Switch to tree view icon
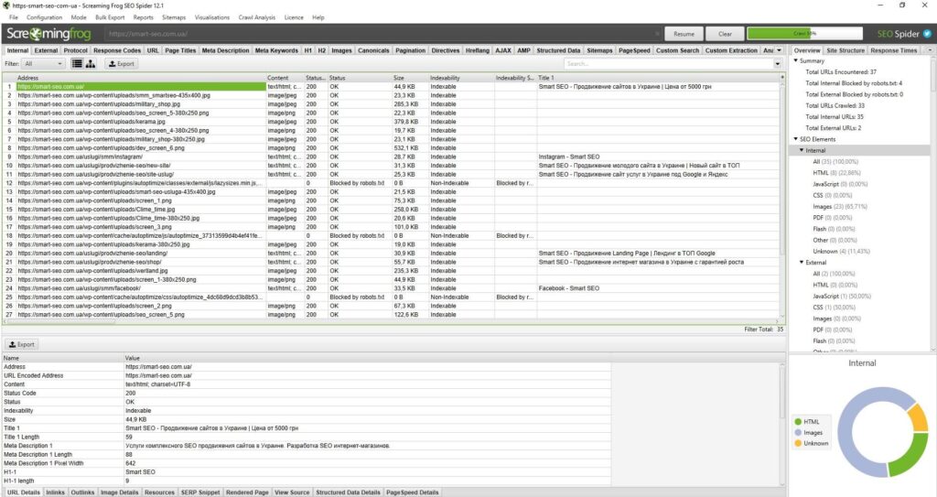The image size is (937, 497). click(91, 63)
